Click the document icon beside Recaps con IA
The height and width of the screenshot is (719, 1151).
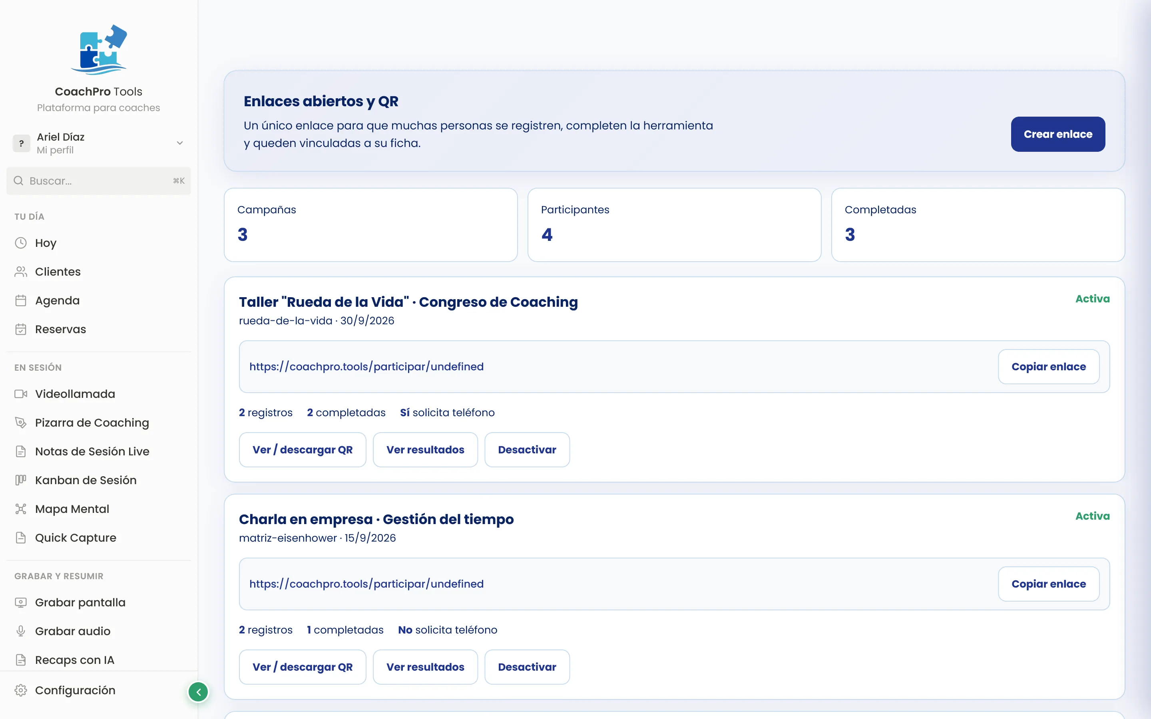coord(20,660)
